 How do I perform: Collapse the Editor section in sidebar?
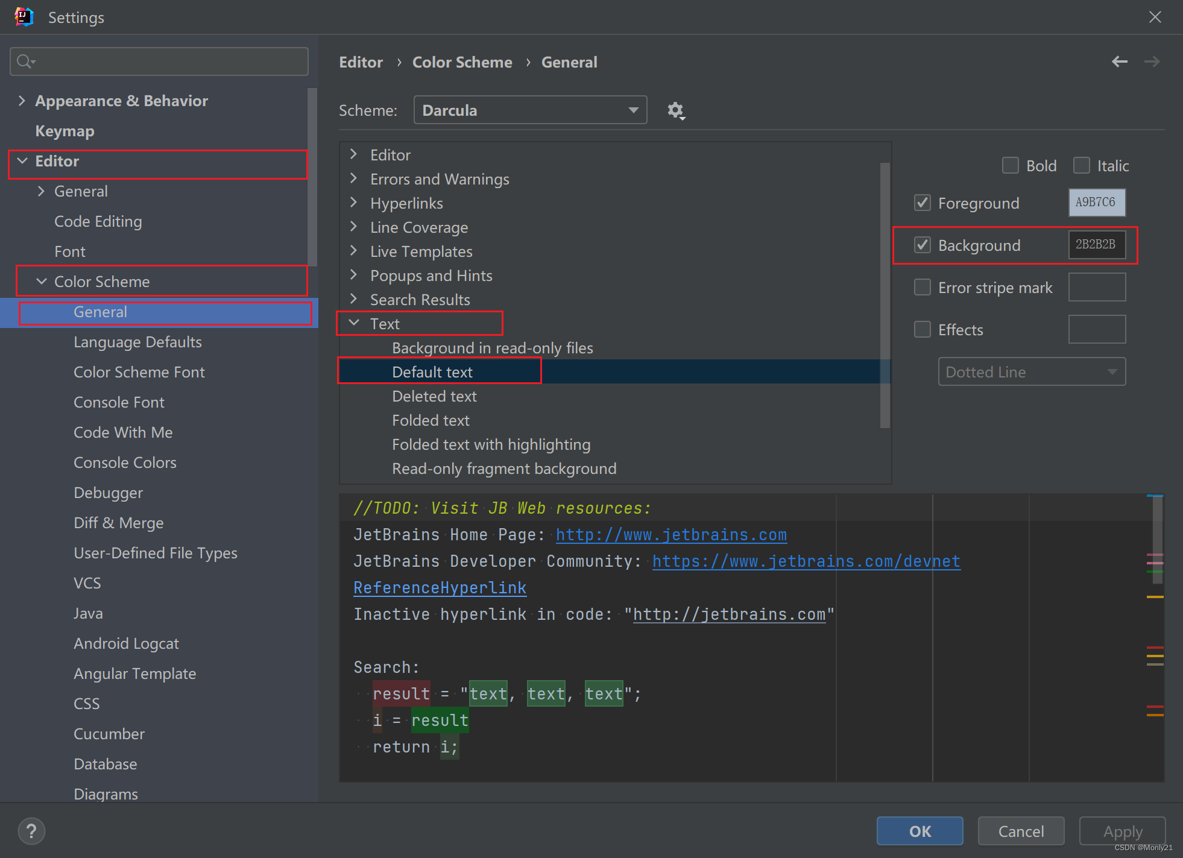click(22, 161)
